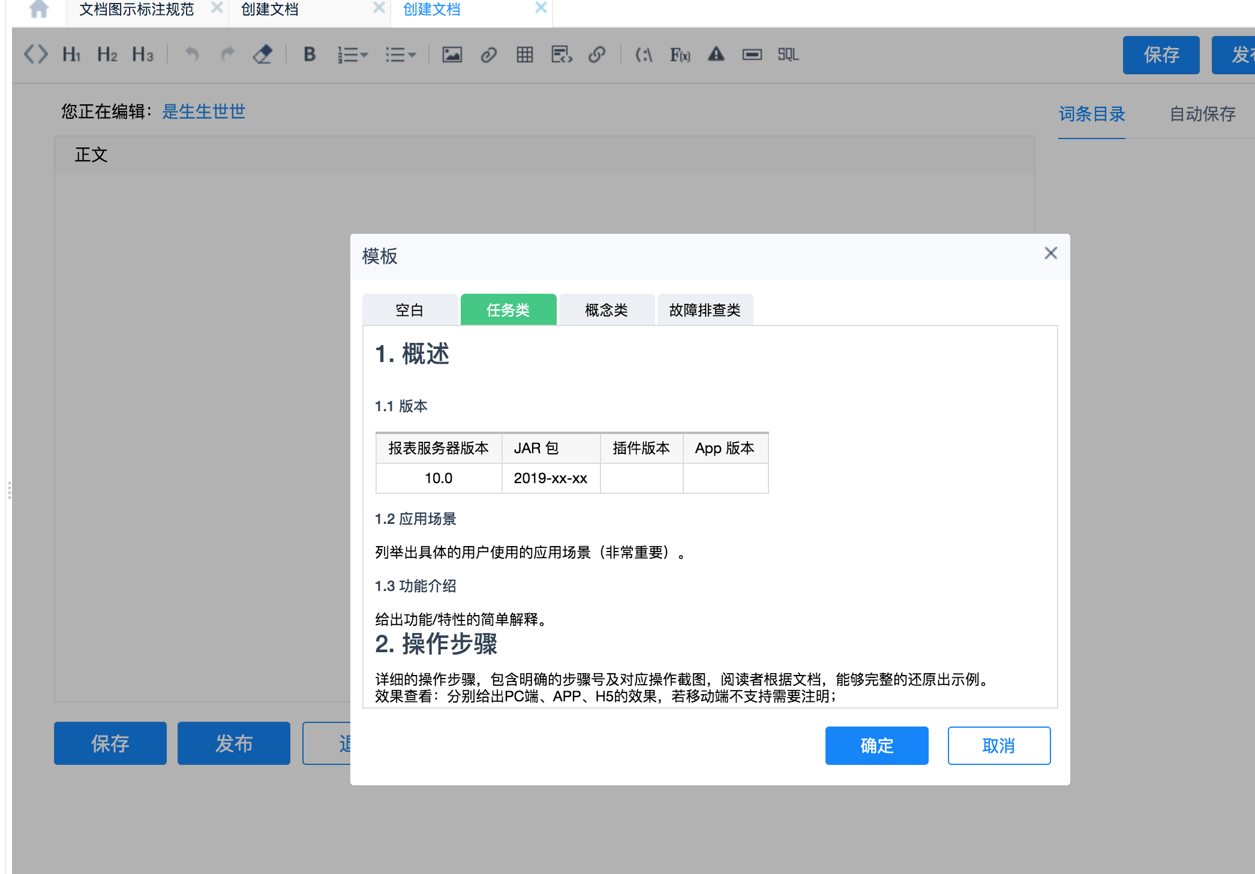This screenshot has width=1255, height=874.
Task: Close the 模板 dialog
Action: click(x=1050, y=254)
